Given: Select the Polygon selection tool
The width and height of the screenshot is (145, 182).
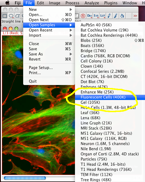Looking at the screenshot, I should tap(18, 16).
